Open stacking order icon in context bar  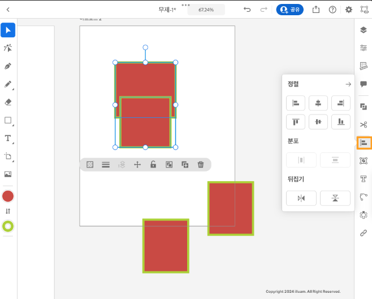point(122,165)
